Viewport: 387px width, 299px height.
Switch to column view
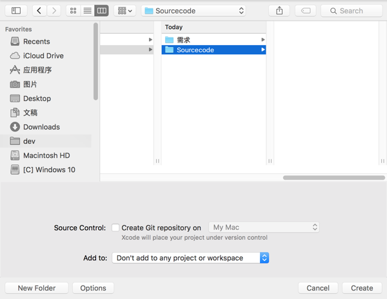pos(101,10)
